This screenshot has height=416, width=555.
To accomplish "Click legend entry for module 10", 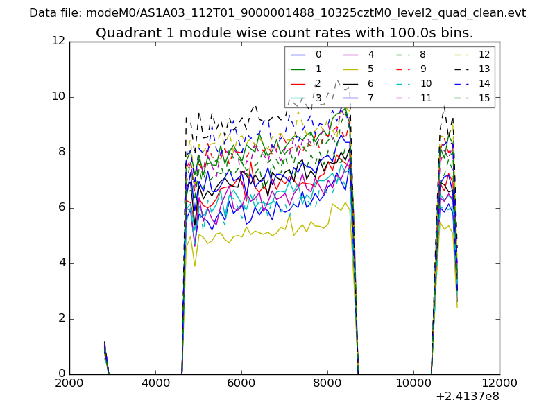I will click(425, 83).
